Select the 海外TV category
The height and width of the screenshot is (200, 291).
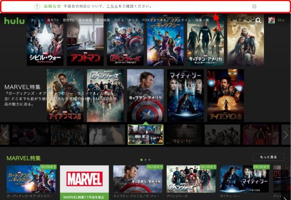[x=53, y=20]
